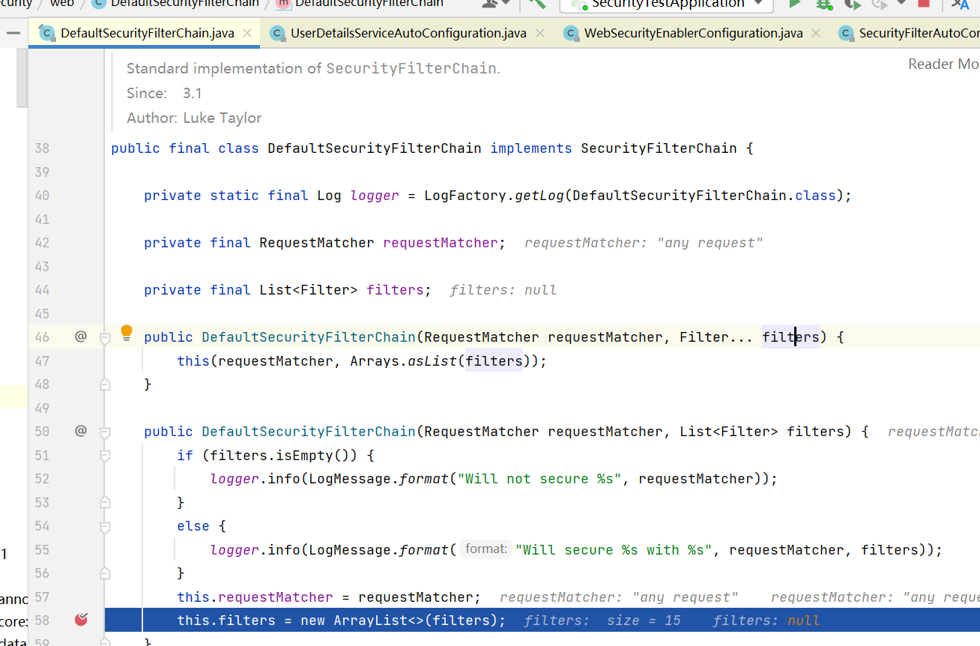Build project using the hammer icon

[536, 3]
